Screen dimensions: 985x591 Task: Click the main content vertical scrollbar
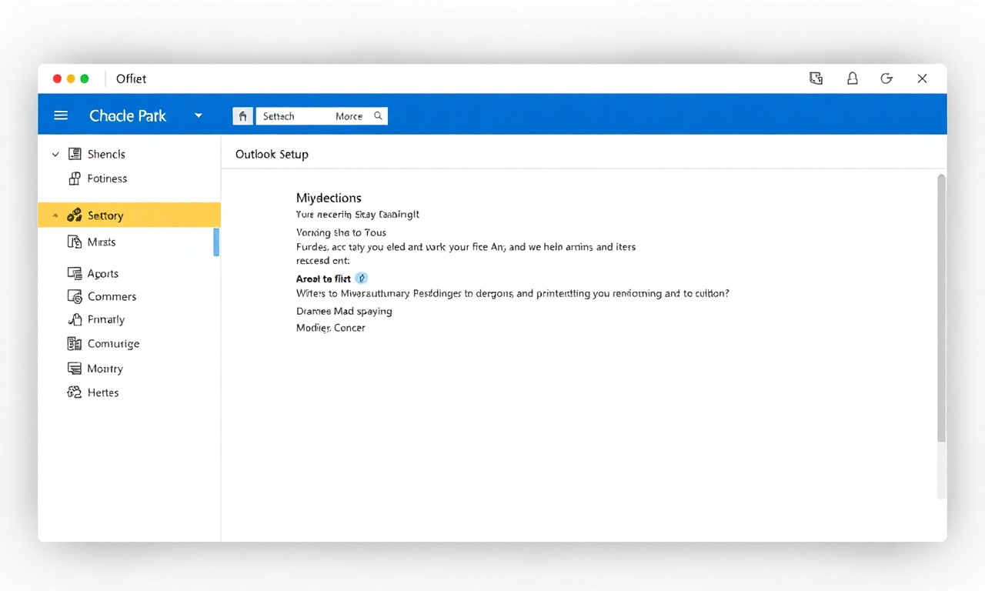pyautogui.click(x=941, y=308)
